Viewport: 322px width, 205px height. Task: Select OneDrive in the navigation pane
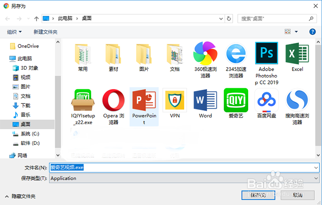pyautogui.click(x=24, y=46)
